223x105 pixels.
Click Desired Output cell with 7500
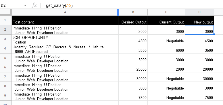pos(133,96)
